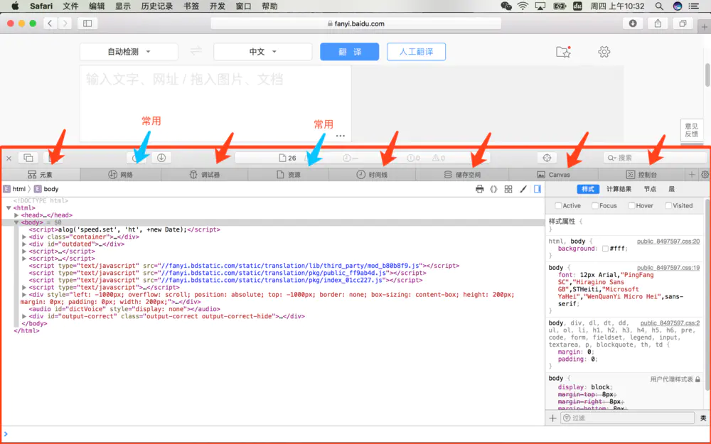Select the 计算结果 sidebar tab
This screenshot has height=444, width=711.
[619, 189]
